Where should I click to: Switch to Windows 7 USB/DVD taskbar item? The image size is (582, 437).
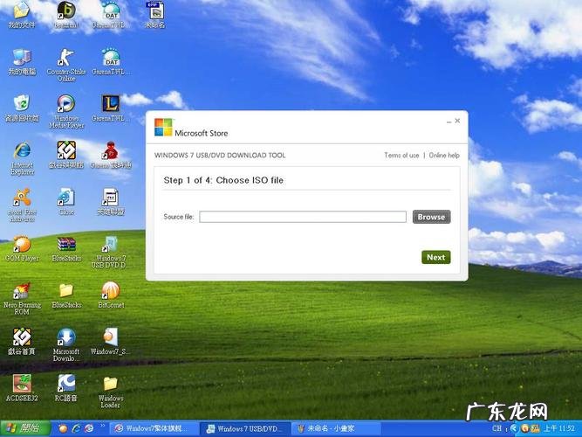(x=244, y=428)
